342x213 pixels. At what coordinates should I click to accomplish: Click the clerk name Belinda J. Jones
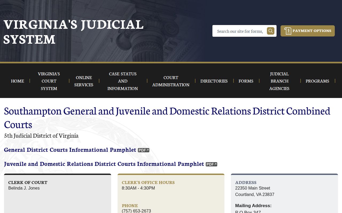pos(24,188)
